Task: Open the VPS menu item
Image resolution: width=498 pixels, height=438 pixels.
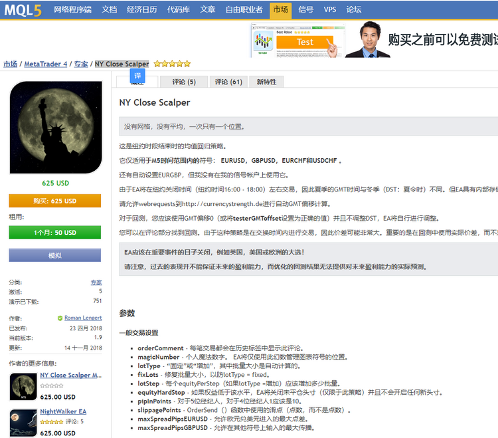Action: [329, 9]
